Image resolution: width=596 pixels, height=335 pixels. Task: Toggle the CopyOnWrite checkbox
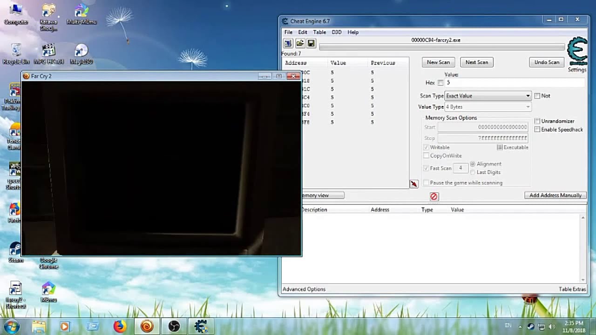pyautogui.click(x=426, y=156)
